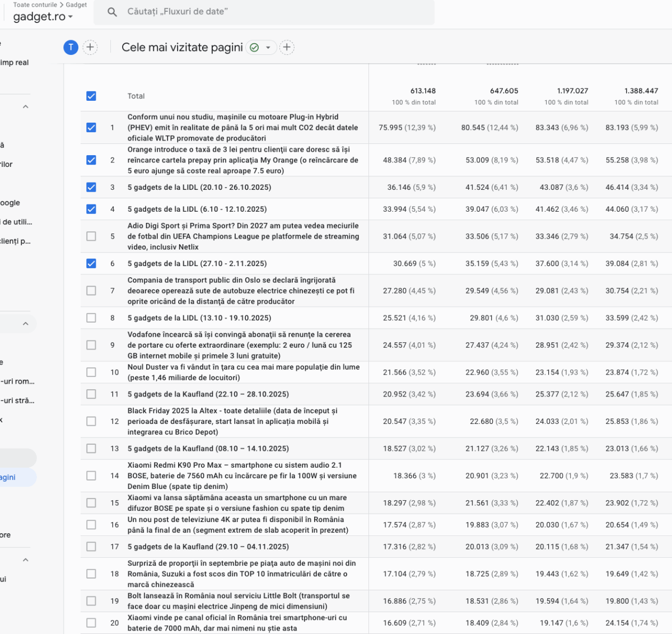This screenshot has height=634, width=672.
Task: Click the plus icon right of report title
Action: (287, 48)
